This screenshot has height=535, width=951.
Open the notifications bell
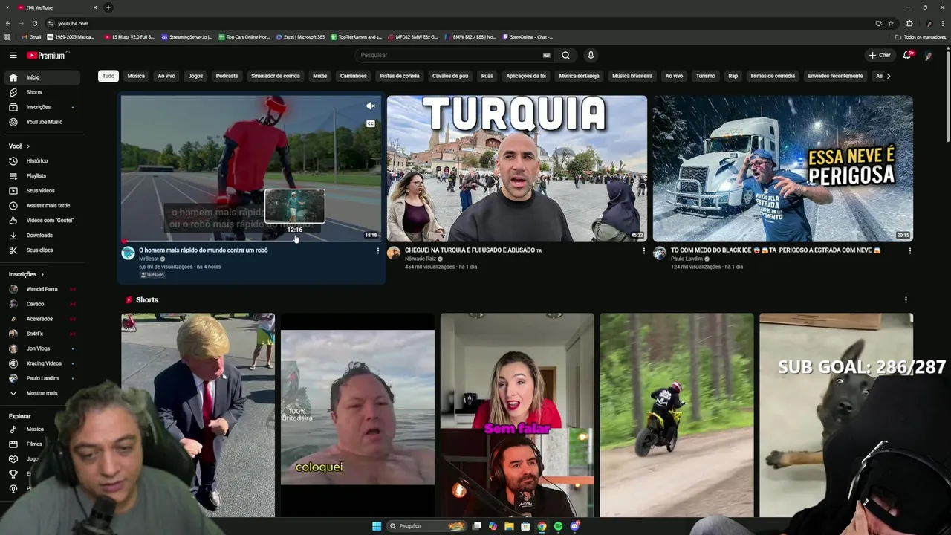[907, 55]
